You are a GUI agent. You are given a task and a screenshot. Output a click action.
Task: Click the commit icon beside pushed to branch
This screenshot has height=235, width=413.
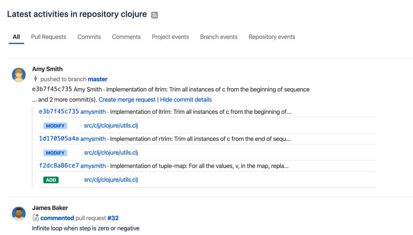(36, 79)
